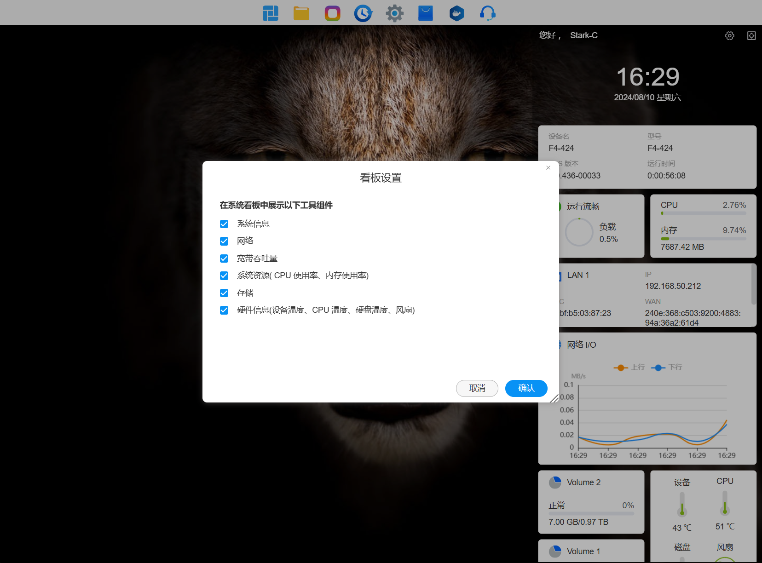Click the 磁盘 label
This screenshot has width=762, height=563.
[682, 547]
